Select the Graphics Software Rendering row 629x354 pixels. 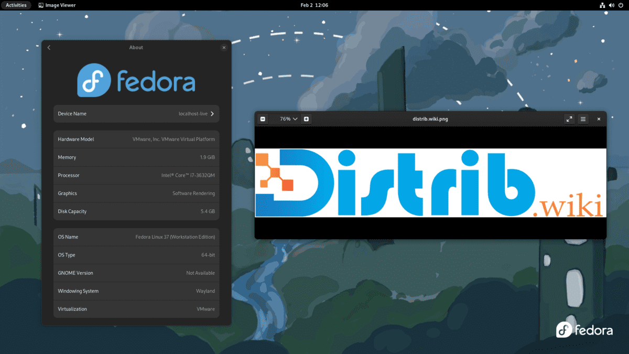(x=136, y=194)
